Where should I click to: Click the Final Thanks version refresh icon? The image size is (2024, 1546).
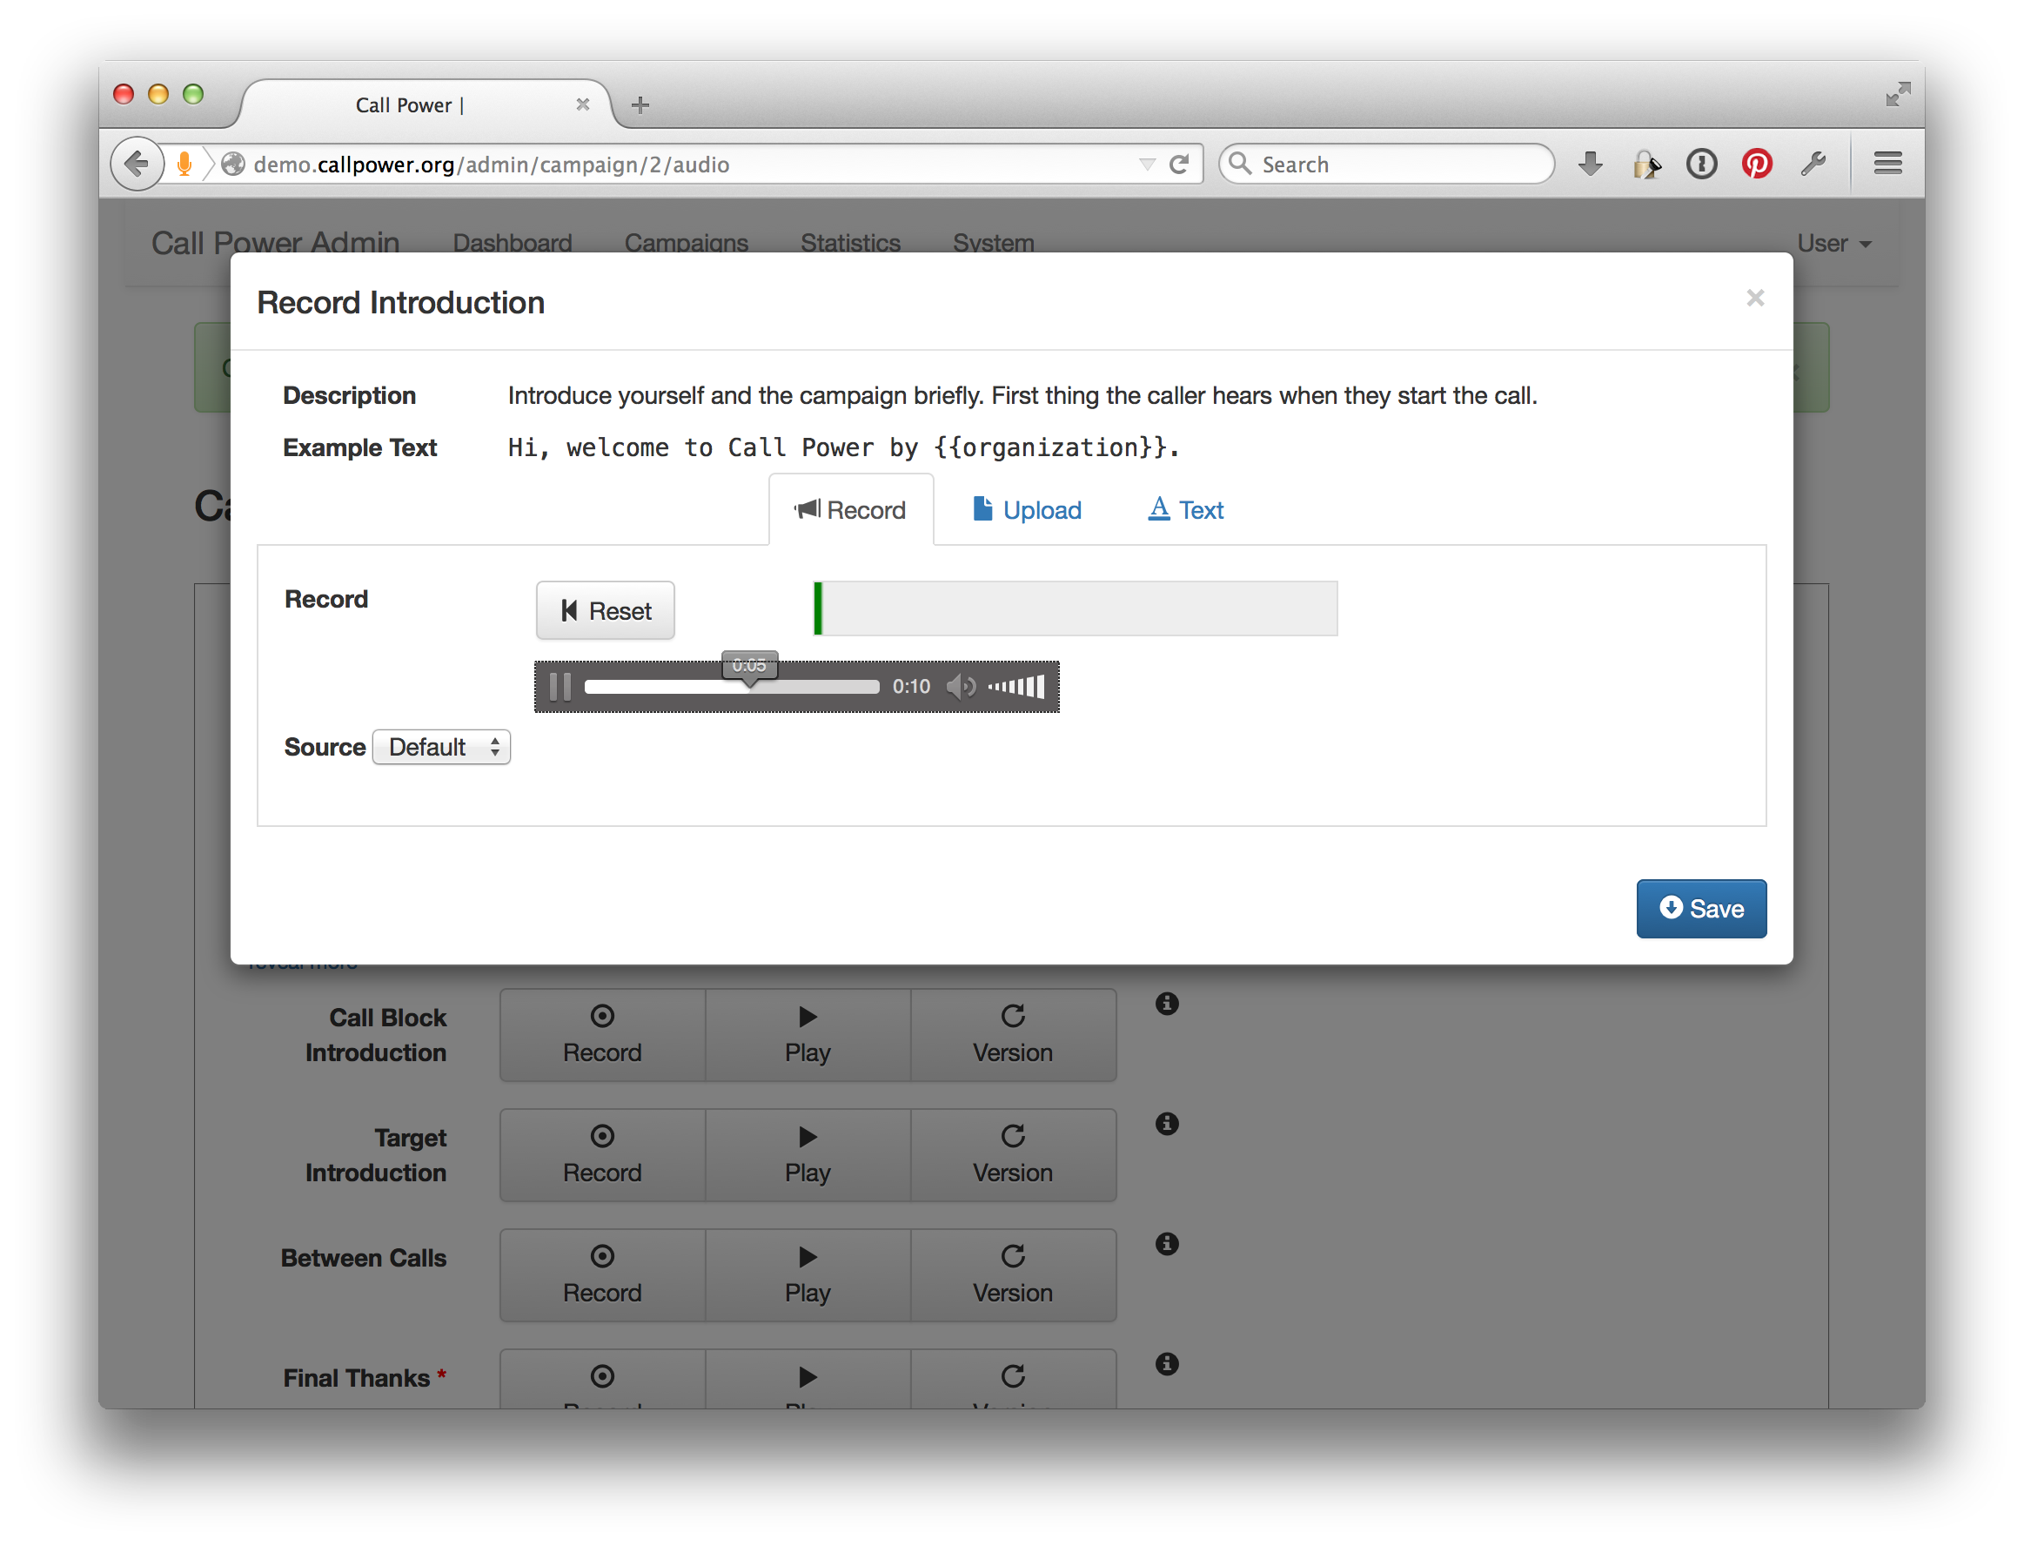point(1013,1376)
